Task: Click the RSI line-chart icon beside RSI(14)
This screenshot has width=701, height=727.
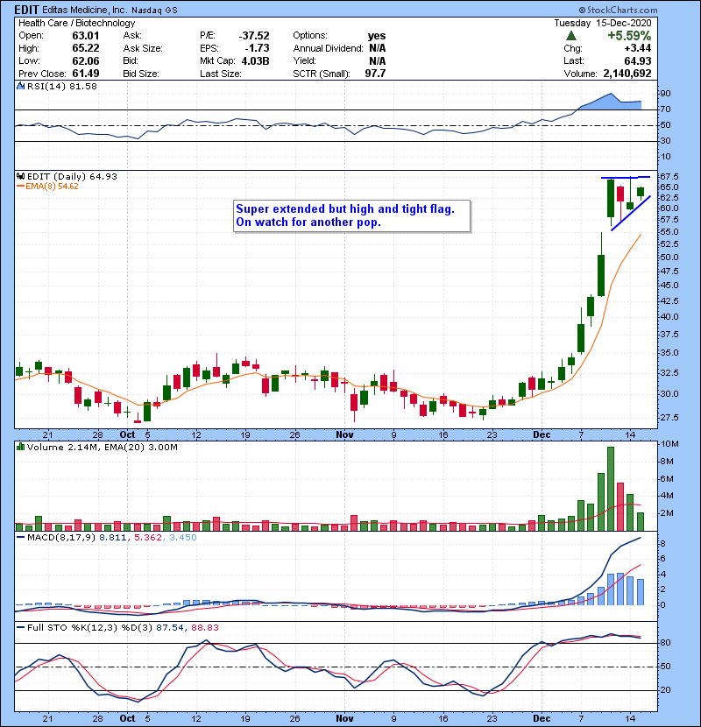Action: 20,86
